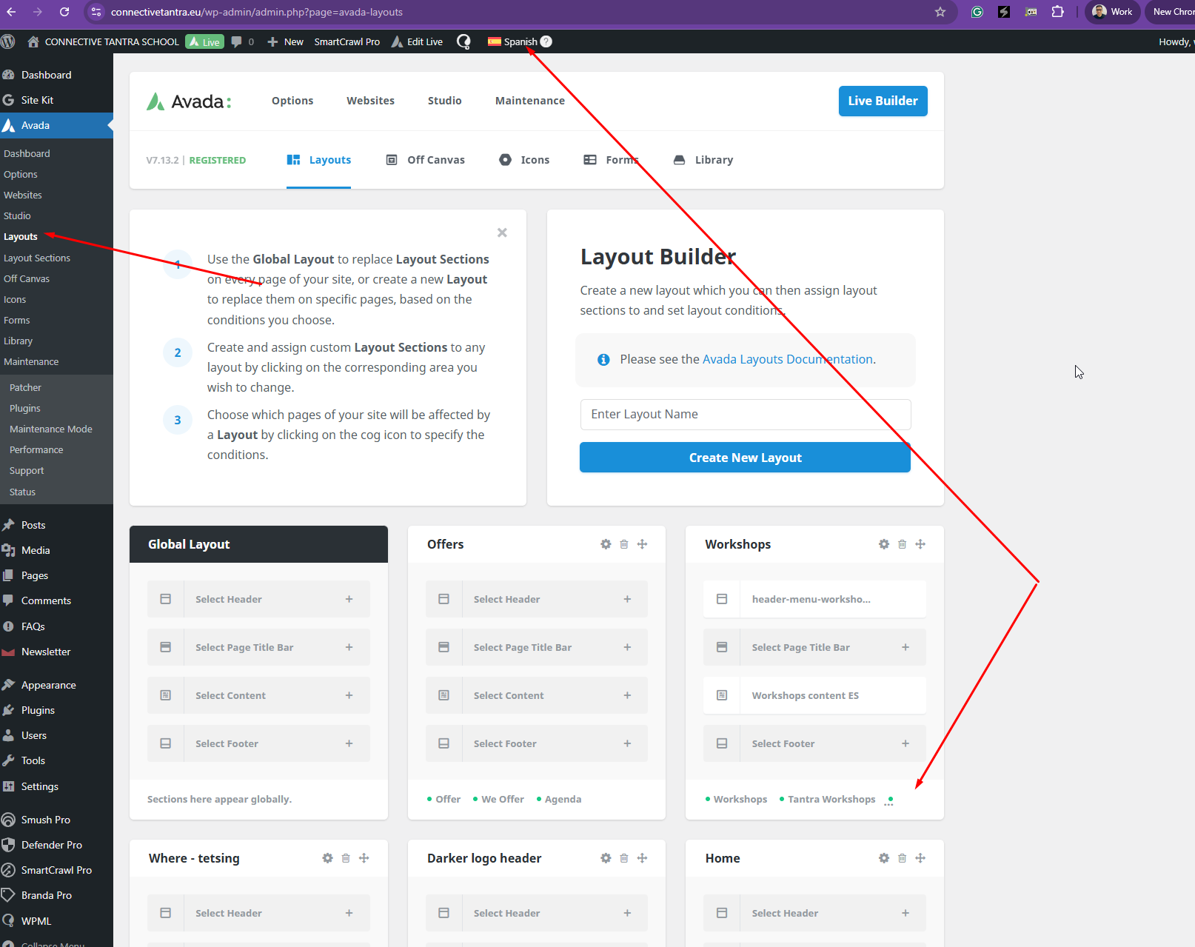The height and width of the screenshot is (947, 1195).
Task: Click plus on Offers Select Content row
Action: coord(627,695)
